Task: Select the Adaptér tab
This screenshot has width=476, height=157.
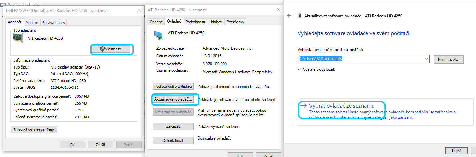Action: point(15,22)
